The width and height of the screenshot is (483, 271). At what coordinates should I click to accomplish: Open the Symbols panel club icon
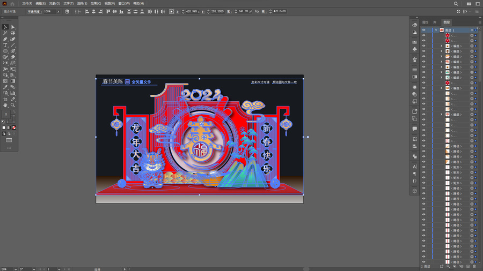415,49
